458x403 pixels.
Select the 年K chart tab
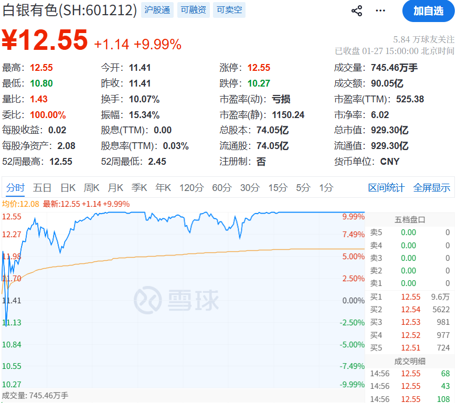[163, 188]
